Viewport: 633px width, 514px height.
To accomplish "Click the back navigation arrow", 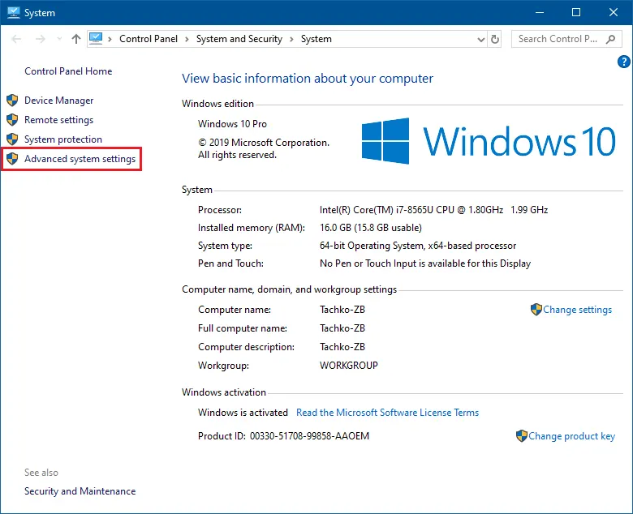I will coord(16,39).
